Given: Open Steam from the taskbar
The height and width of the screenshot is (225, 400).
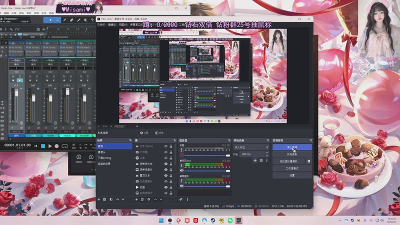Looking at the screenshot, I should coord(213,220).
